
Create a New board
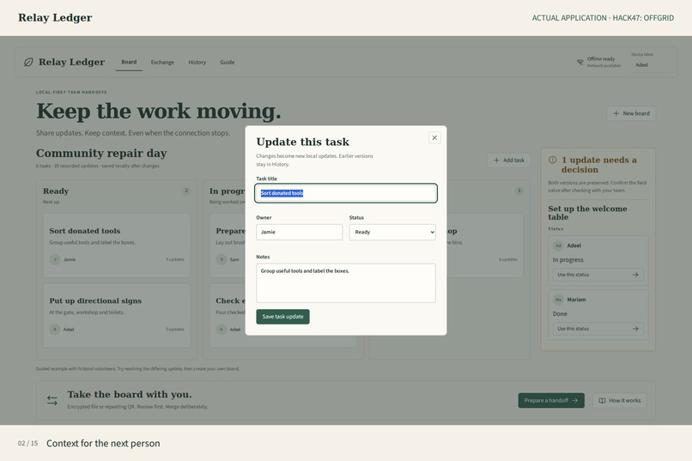(x=631, y=113)
